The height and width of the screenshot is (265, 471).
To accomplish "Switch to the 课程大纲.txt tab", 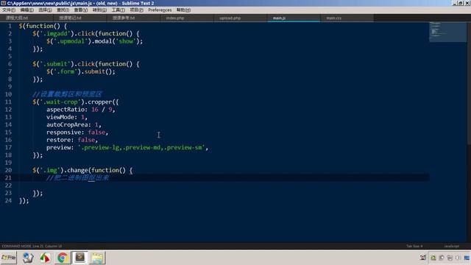I will coord(27,18).
